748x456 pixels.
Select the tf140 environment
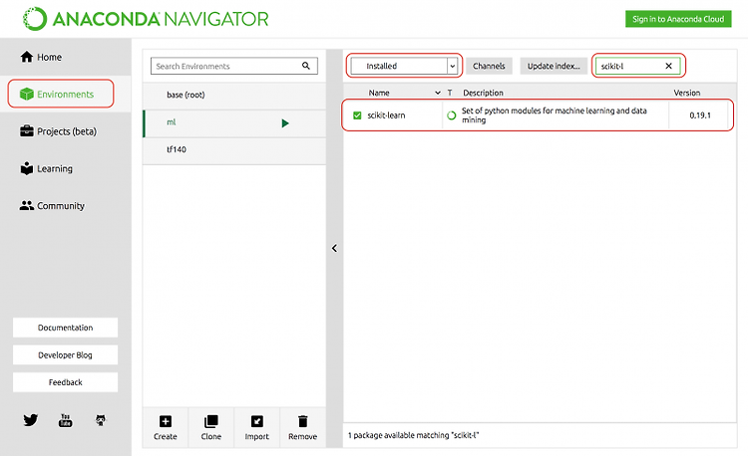click(x=234, y=149)
